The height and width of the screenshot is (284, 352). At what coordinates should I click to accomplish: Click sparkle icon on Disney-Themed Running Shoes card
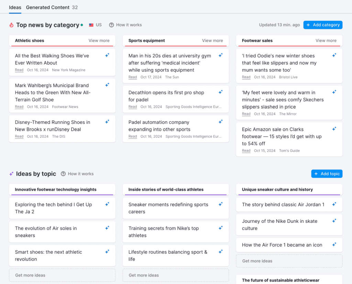click(107, 122)
